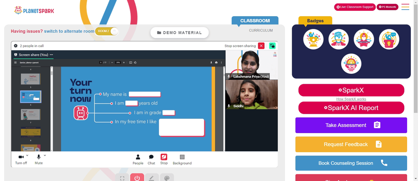This screenshot has height=181, width=418.
Task: Open Screen share tab options ellipsis
Action: [51, 55]
